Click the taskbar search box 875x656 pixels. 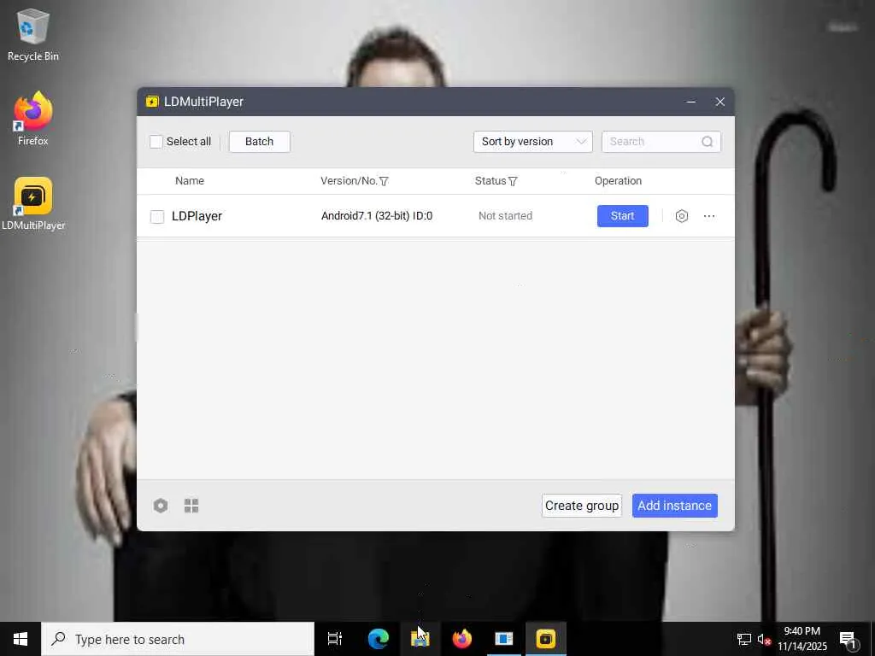pos(178,639)
